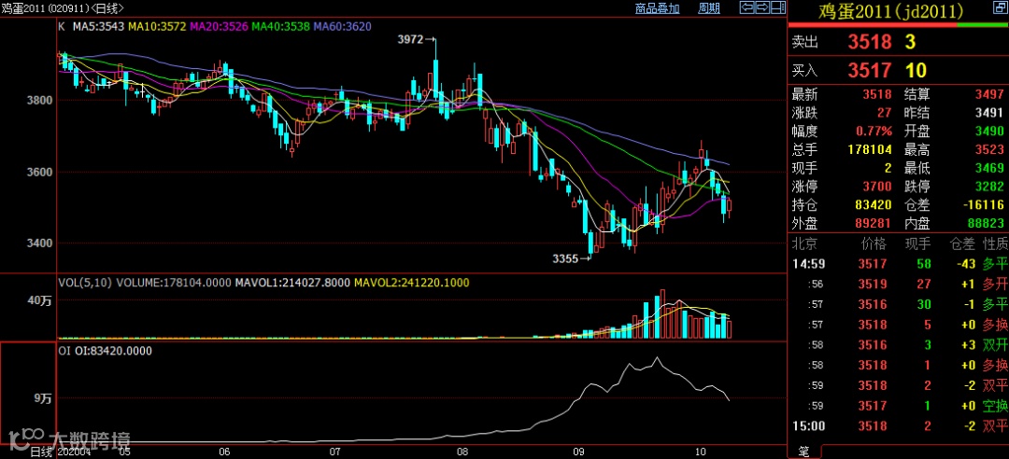This screenshot has height=459, width=1009.
Task: Click the 涨跌 value 27
Action: click(x=885, y=113)
